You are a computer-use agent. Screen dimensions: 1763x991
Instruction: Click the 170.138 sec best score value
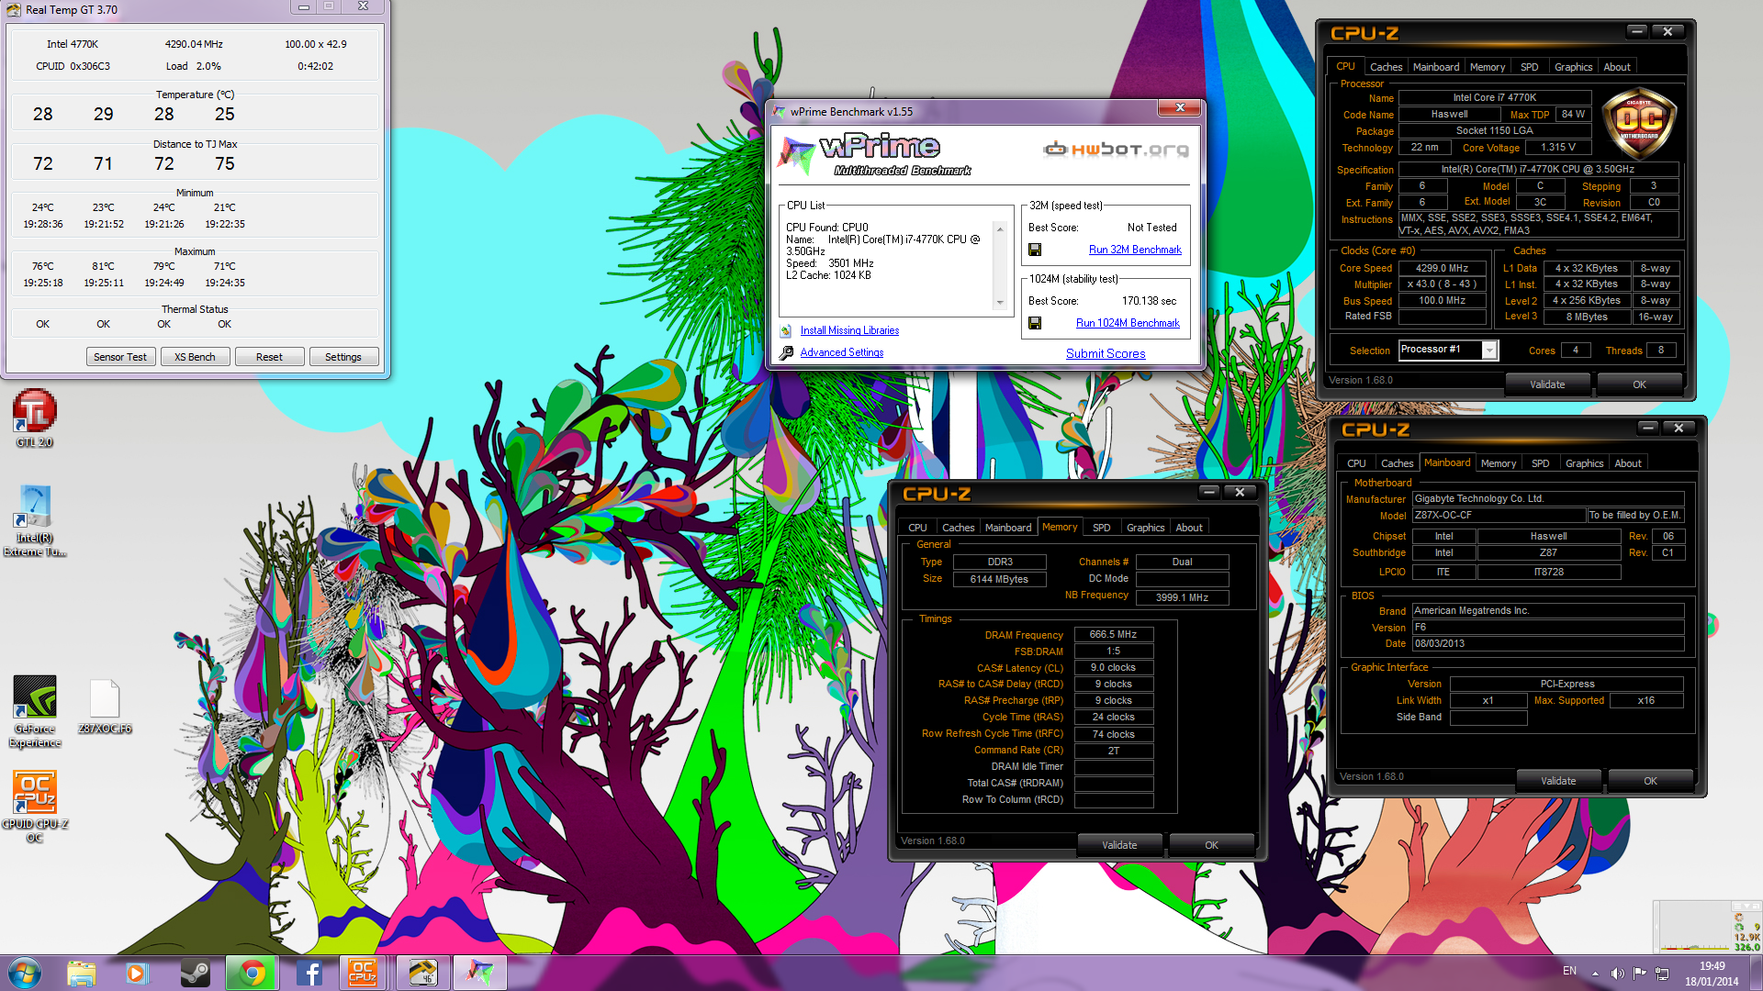(1149, 301)
